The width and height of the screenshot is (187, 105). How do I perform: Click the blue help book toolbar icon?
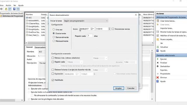click(x=14, y=9)
